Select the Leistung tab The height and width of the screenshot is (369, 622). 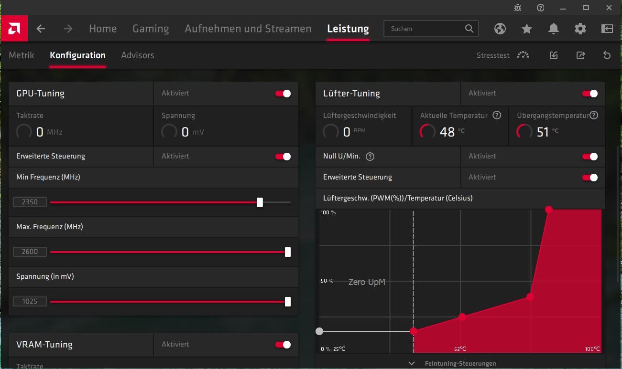[348, 29]
